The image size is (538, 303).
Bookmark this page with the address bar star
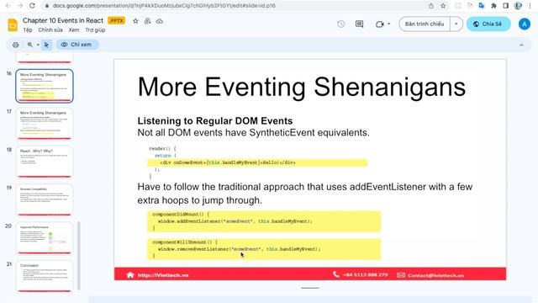443,6
